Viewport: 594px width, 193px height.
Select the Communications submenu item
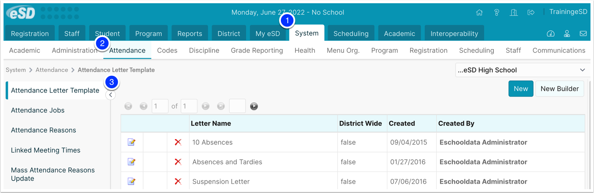pyautogui.click(x=559, y=50)
